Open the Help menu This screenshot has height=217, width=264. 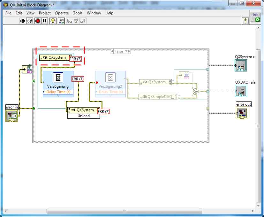(x=109, y=13)
